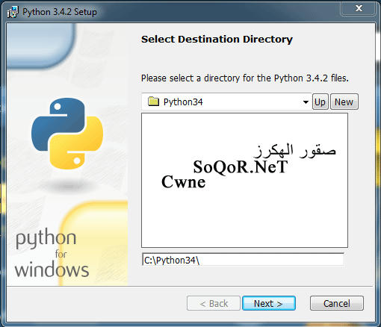
Task: Open the Python34 directory combo box
Action: (x=226, y=102)
